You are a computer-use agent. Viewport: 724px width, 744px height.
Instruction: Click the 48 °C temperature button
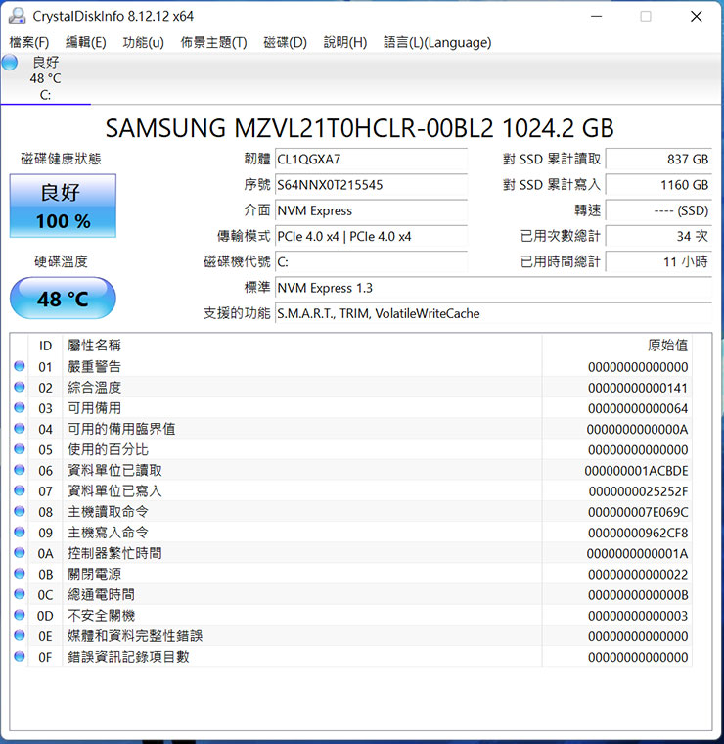63,299
